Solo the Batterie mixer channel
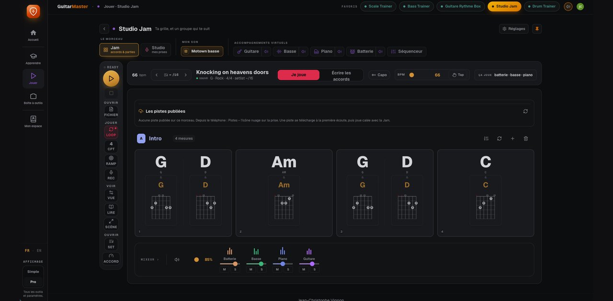Screen dimensions: 613x301 [x=235, y=269]
